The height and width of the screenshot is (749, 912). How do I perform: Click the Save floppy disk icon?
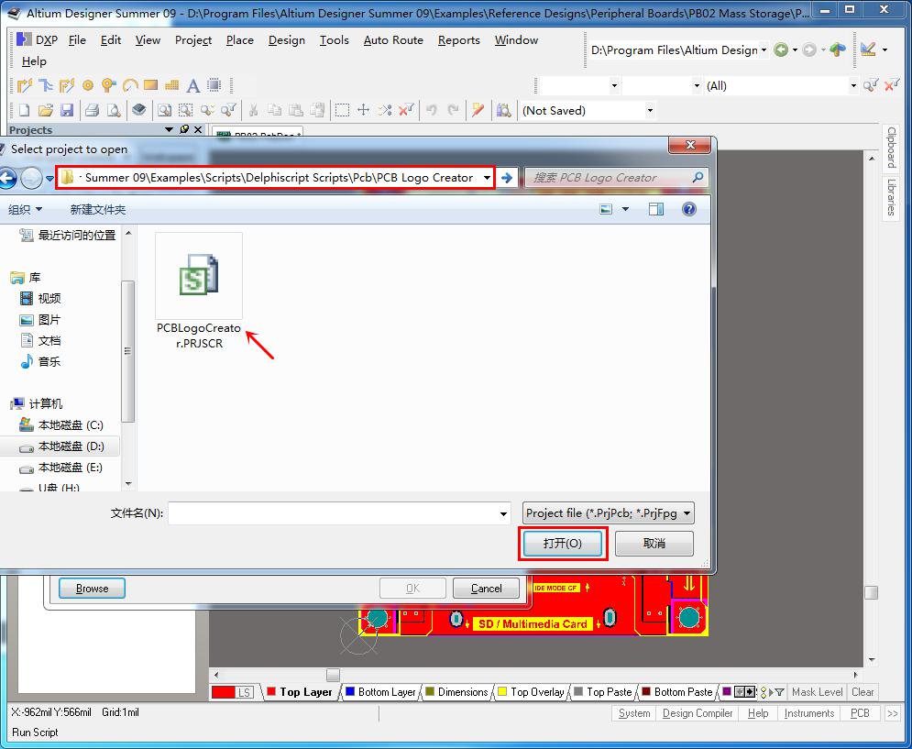[67, 110]
